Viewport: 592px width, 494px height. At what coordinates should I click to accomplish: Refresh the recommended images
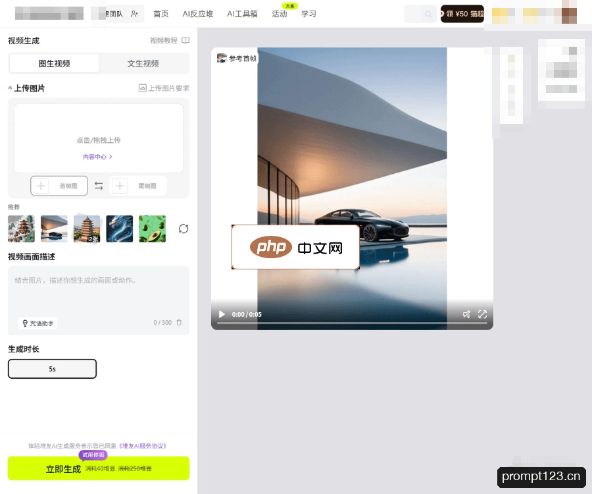click(184, 229)
